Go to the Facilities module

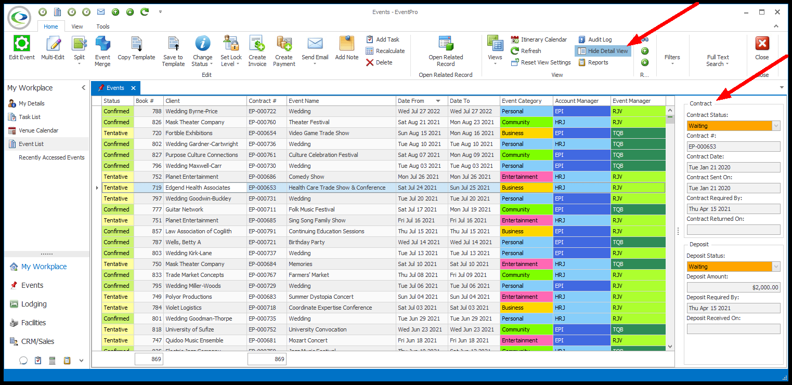(x=33, y=323)
